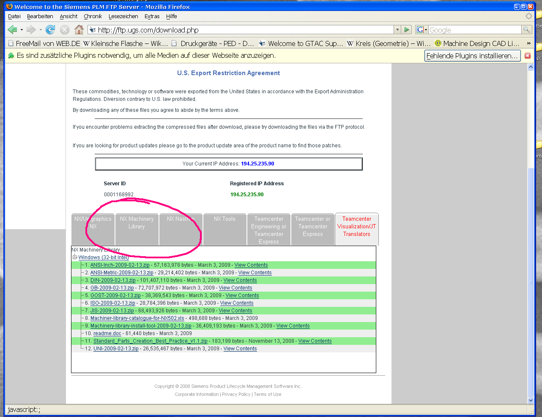Select Teamcenter Engineering or Teamcenter Express tab
Image resolution: width=542 pixels, height=417 pixels.
[269, 229]
